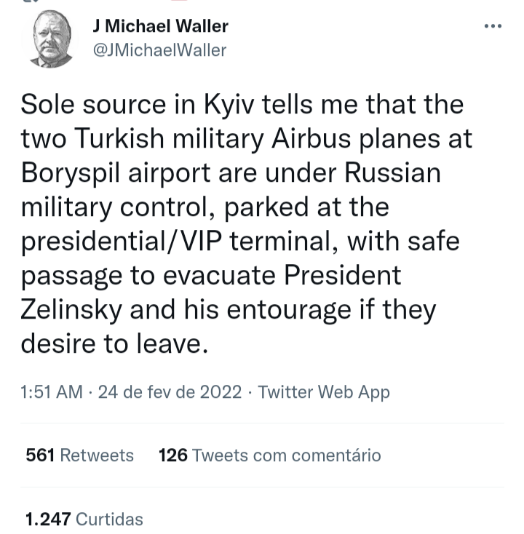Click the date 24 de fev de 2022

170,392
